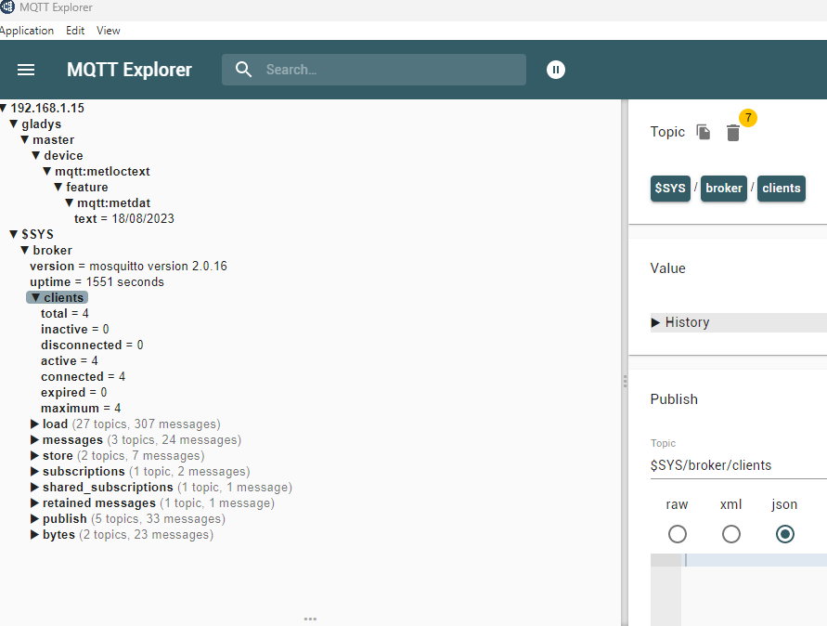Open the hamburger navigation menu
This screenshot has height=626, width=827.
click(26, 70)
